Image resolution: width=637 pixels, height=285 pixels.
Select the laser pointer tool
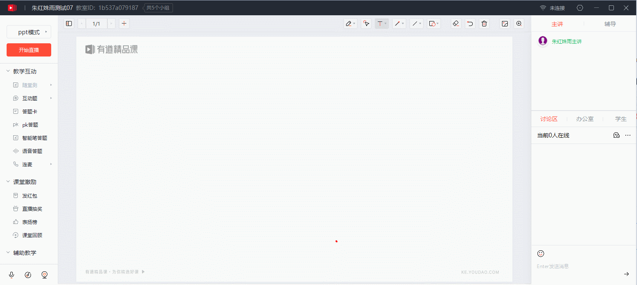(x=366, y=24)
